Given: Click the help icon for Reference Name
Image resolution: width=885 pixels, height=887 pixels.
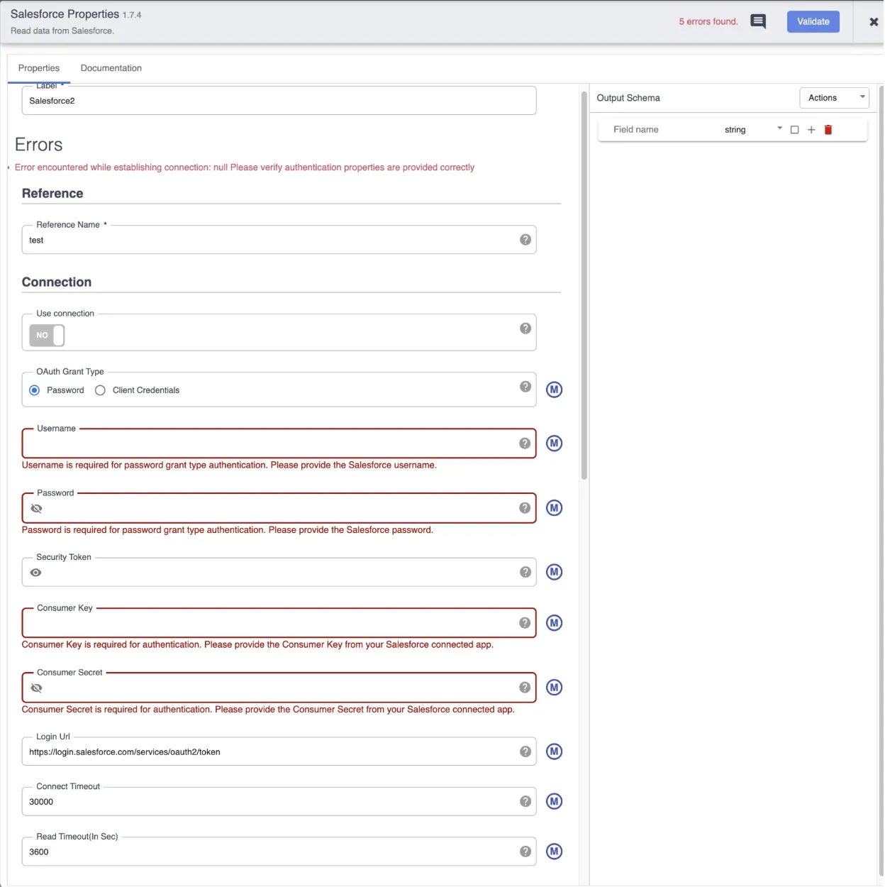Looking at the screenshot, I should (x=525, y=240).
